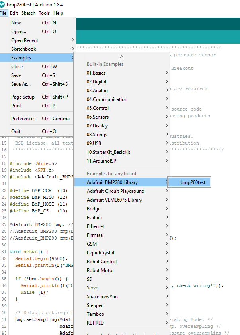Expand the 04.Communication examples
Viewport: 240px width, 335px height.
[x=122, y=99]
